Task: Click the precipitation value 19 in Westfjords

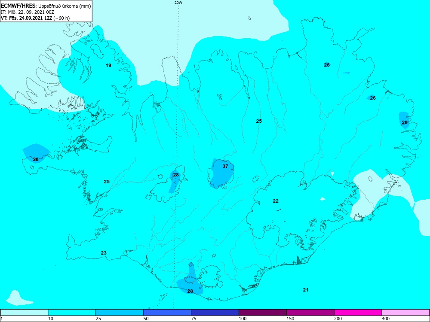Action: pyautogui.click(x=109, y=65)
